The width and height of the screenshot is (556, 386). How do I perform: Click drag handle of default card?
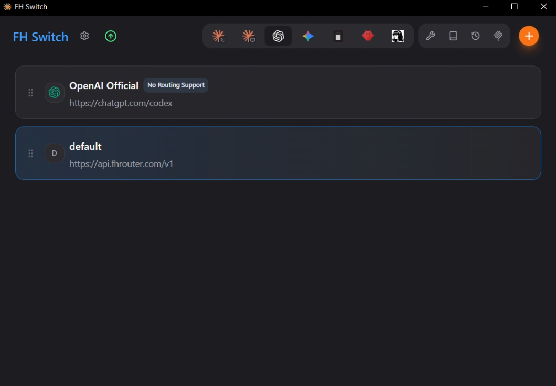click(x=31, y=153)
